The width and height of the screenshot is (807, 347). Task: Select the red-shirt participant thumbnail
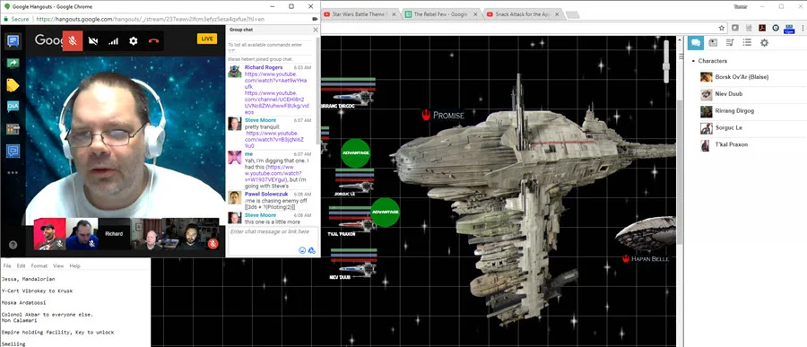coord(49,234)
